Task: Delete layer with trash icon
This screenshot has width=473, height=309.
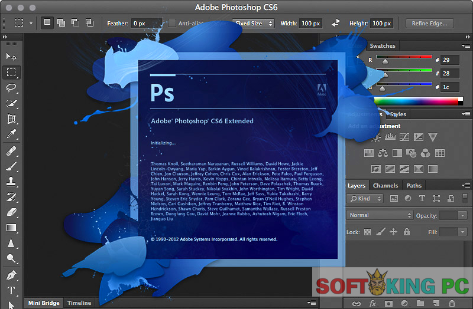Action: (x=452, y=303)
